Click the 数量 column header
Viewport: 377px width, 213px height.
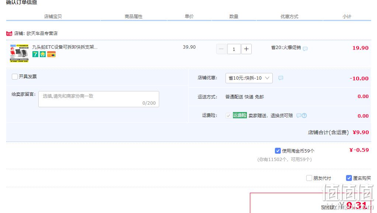coord(234,16)
